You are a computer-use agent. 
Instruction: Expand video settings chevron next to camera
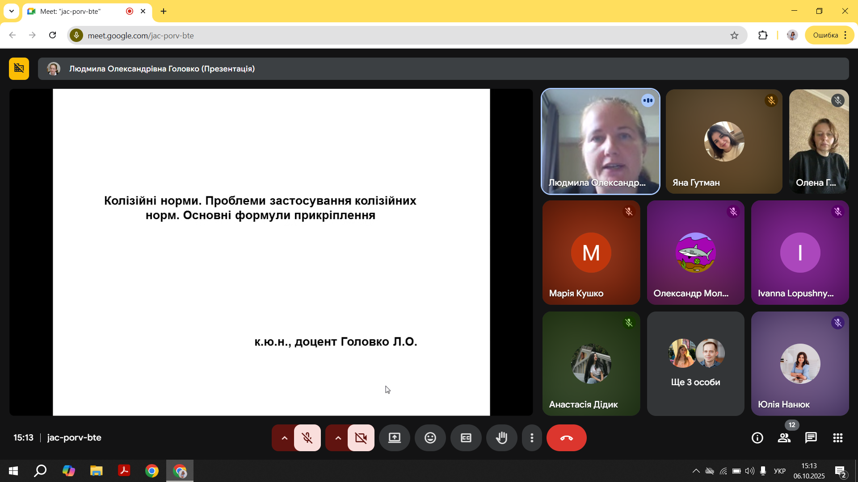coord(338,438)
